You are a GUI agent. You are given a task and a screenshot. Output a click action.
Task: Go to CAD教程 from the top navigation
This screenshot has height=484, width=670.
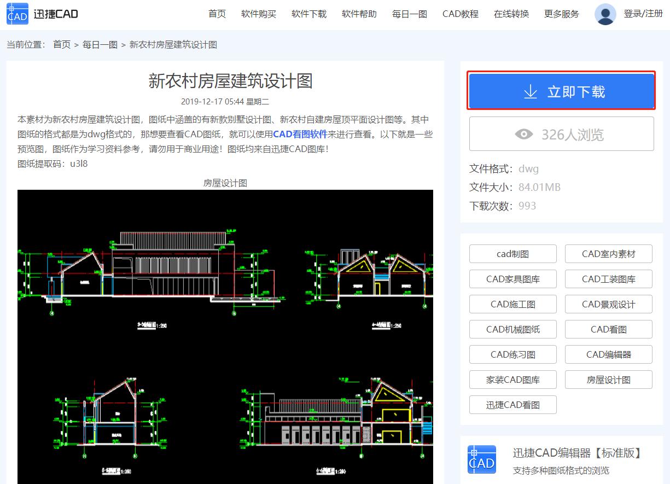click(x=460, y=14)
